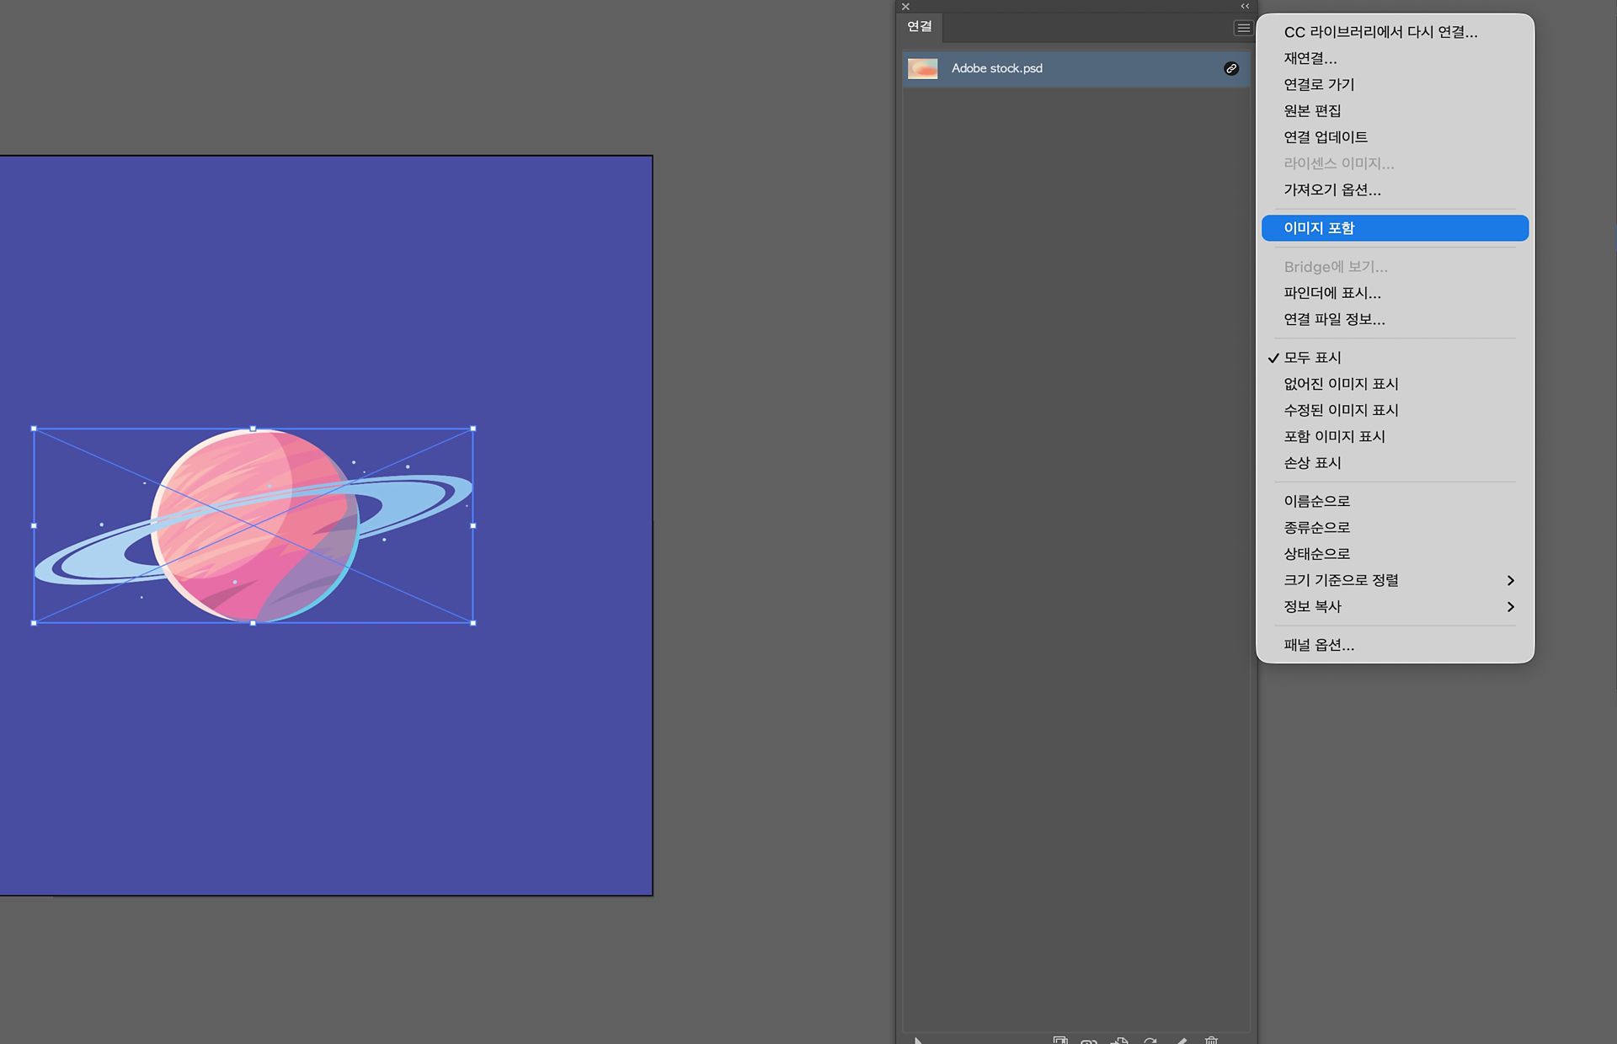The width and height of the screenshot is (1617, 1044).
Task: Close the Links panel with the X icon
Action: pyautogui.click(x=905, y=7)
